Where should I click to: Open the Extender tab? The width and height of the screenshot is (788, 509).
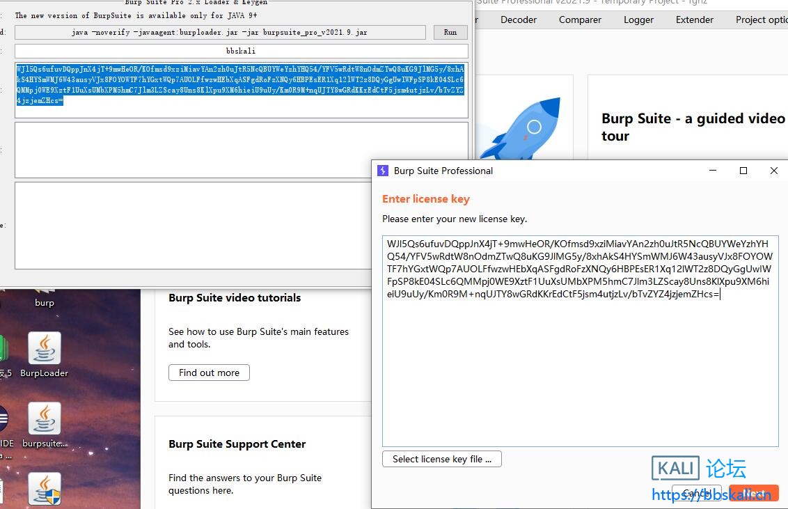(x=694, y=19)
